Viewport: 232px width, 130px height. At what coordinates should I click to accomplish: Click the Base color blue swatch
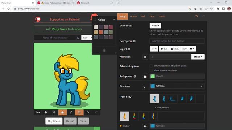click(x=153, y=86)
